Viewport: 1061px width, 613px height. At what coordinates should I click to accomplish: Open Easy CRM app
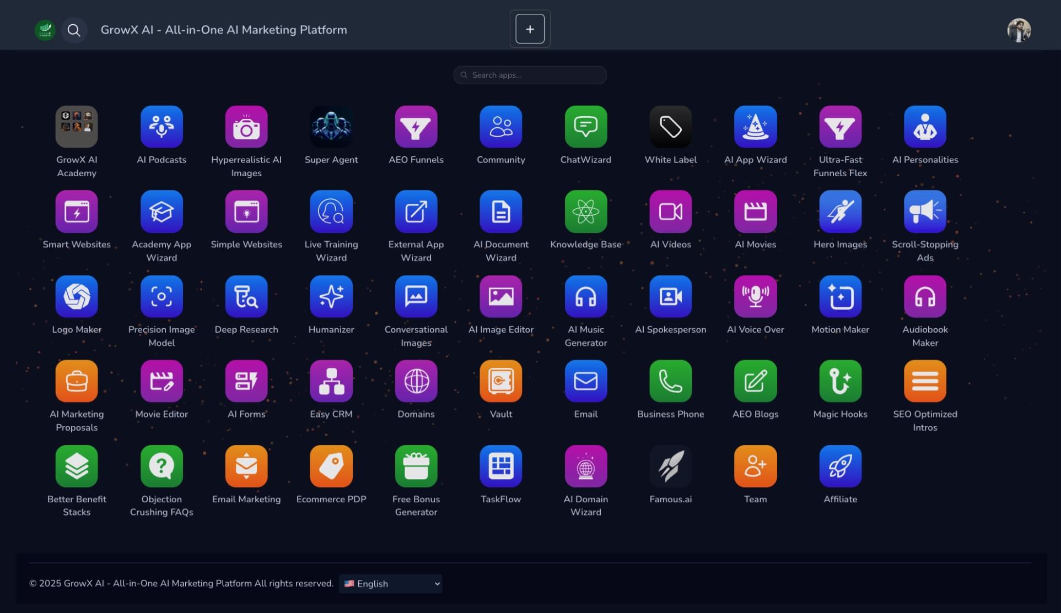pyautogui.click(x=331, y=381)
